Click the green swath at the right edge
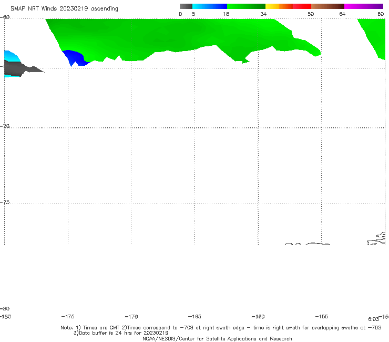 (x=376, y=35)
